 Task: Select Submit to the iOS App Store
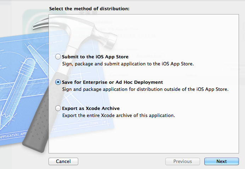58,57
